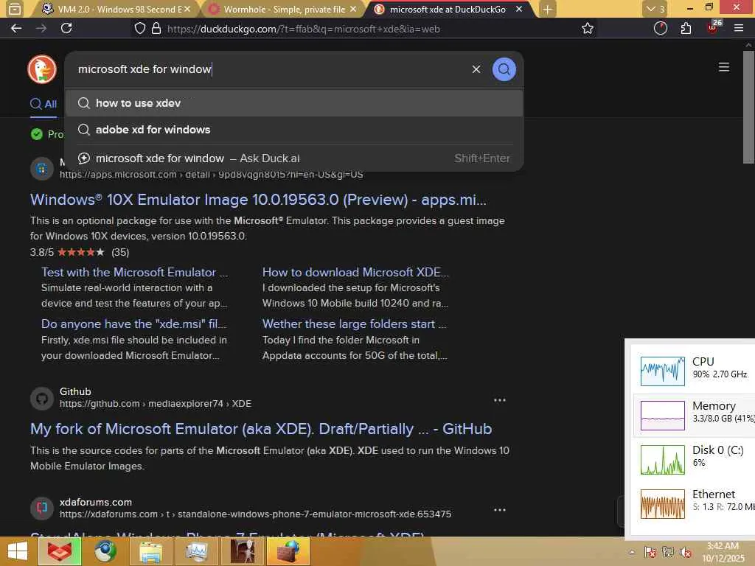Click the Github result favicon
Viewport: 755px width, 566px height.
click(x=42, y=399)
